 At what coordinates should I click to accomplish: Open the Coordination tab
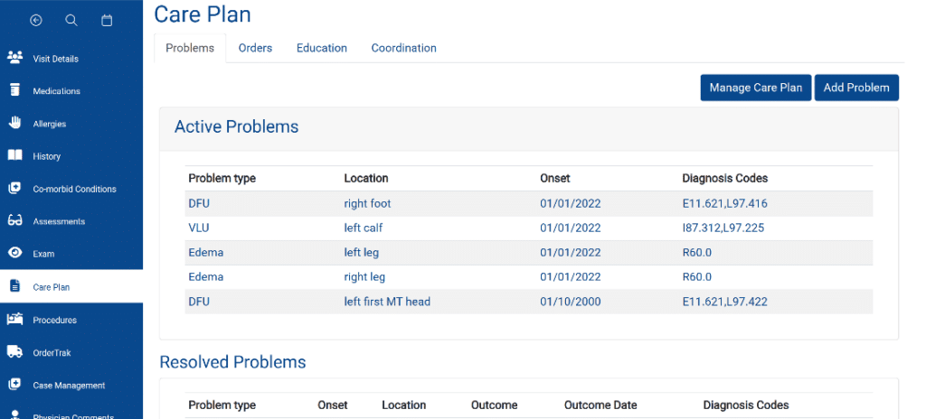tap(404, 49)
